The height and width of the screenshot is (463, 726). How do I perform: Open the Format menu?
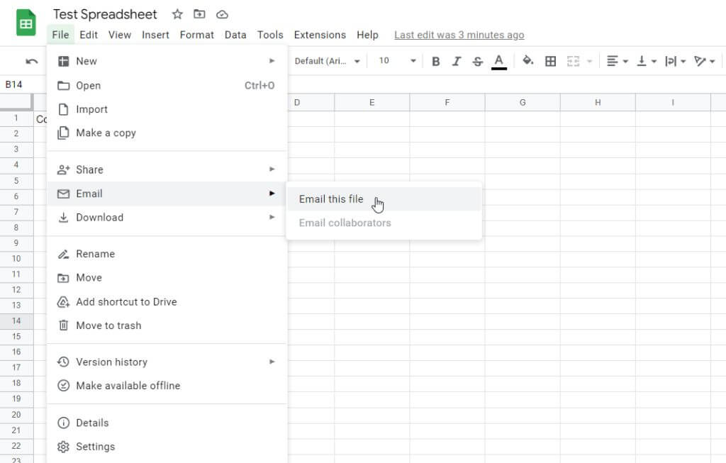[x=197, y=35]
